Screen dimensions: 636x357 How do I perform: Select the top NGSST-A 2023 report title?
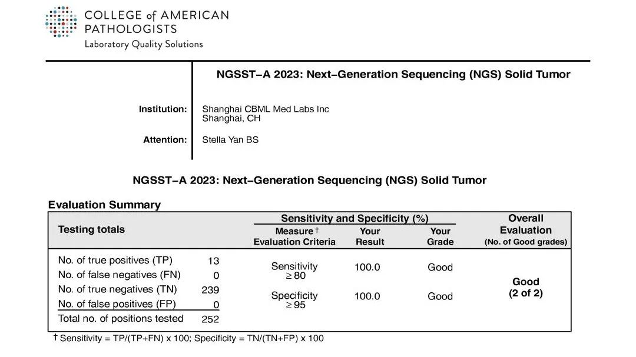pyautogui.click(x=393, y=75)
